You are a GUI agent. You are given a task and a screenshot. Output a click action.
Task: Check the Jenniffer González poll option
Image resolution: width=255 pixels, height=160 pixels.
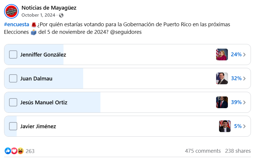13,54
